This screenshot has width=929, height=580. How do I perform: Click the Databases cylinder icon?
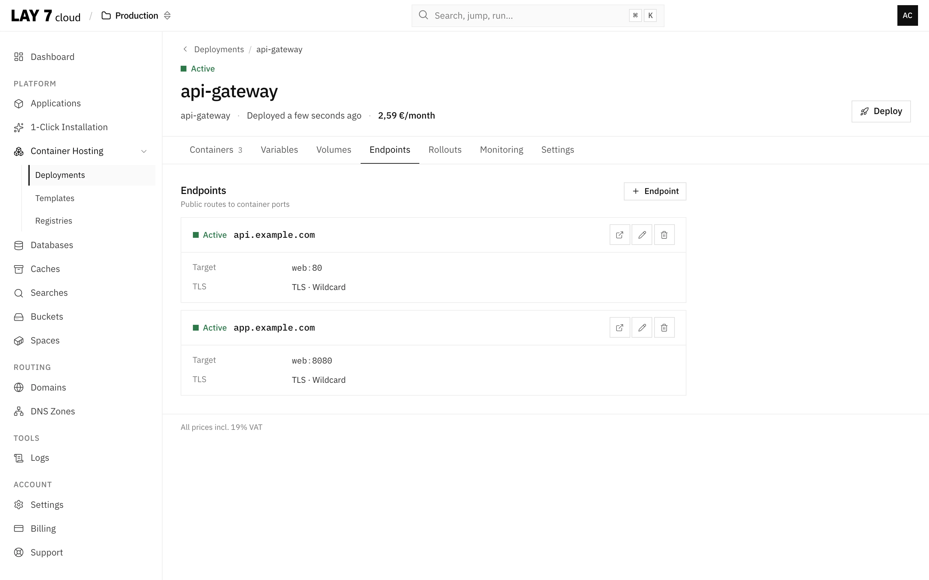click(18, 245)
